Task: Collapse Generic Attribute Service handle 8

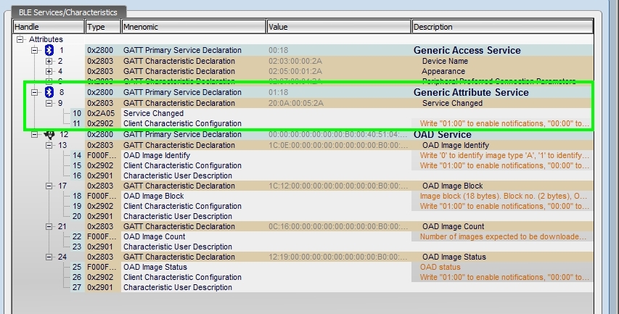Action: pos(35,92)
